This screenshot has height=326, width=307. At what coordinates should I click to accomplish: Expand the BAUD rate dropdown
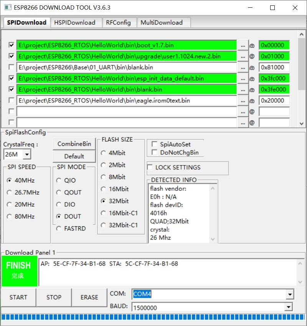289,307
